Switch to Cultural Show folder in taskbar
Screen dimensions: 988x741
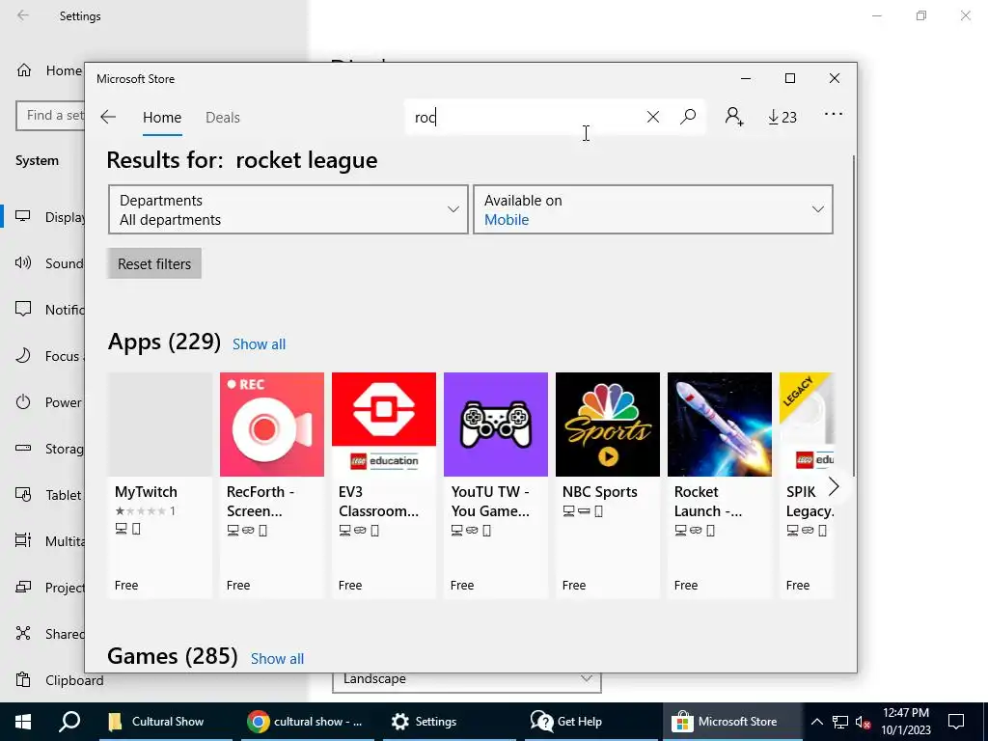click(165, 722)
